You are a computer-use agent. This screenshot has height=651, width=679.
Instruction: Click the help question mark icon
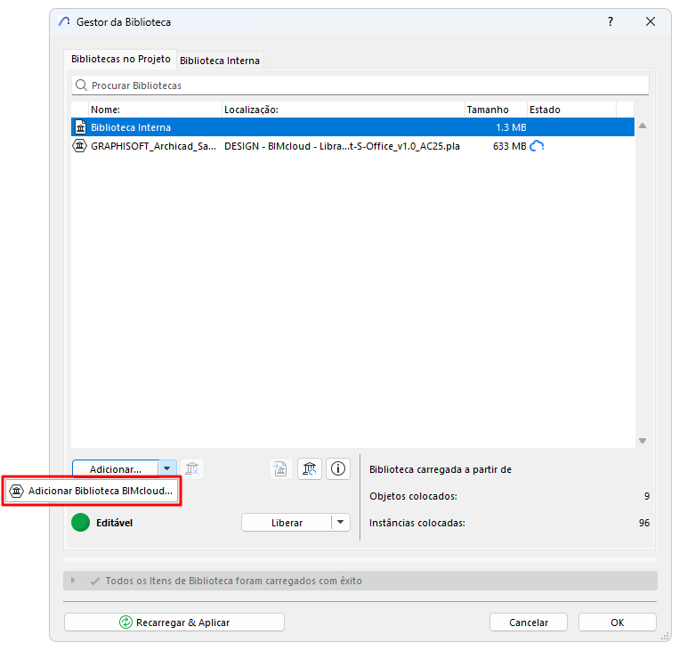[x=610, y=21]
